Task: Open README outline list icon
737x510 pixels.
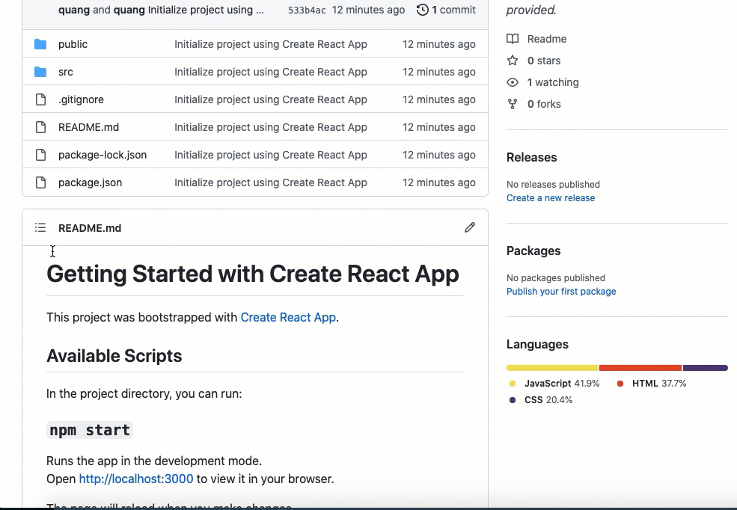Action: pyautogui.click(x=40, y=228)
